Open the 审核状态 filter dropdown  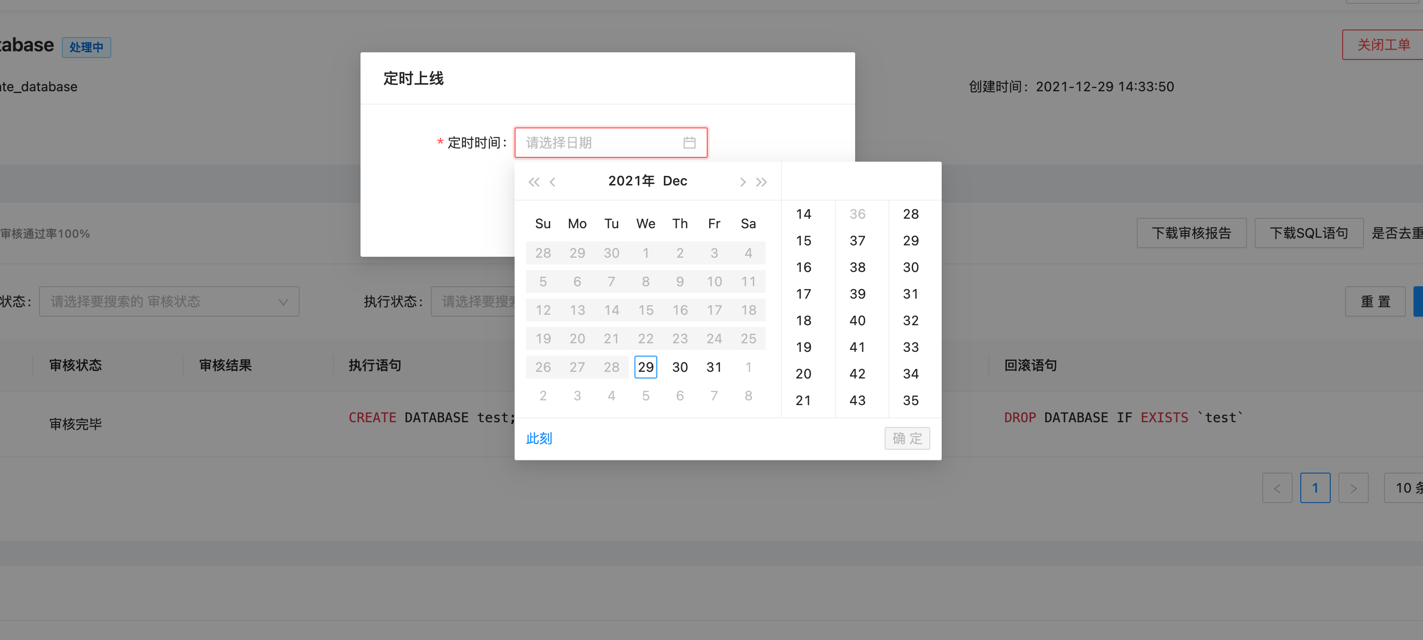coord(168,301)
